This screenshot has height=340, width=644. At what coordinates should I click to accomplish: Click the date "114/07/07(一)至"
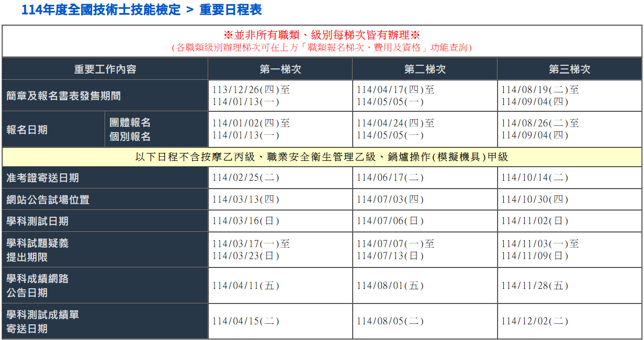point(396,244)
